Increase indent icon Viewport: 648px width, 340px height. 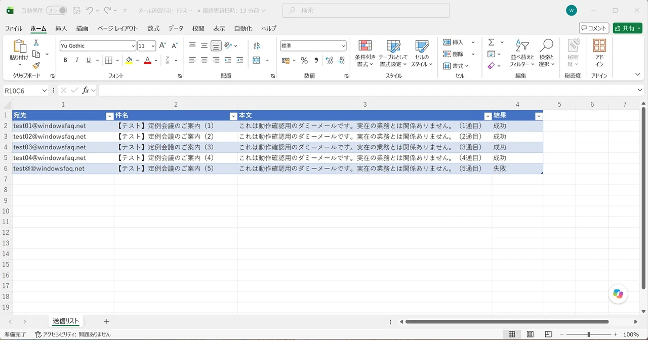239,60
